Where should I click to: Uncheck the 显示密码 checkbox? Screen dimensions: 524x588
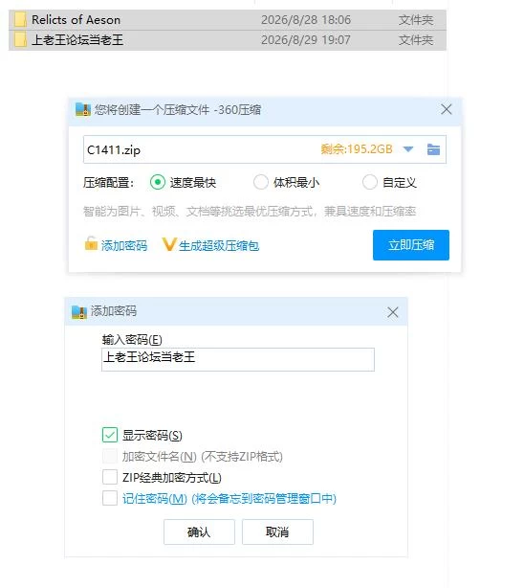pos(110,435)
